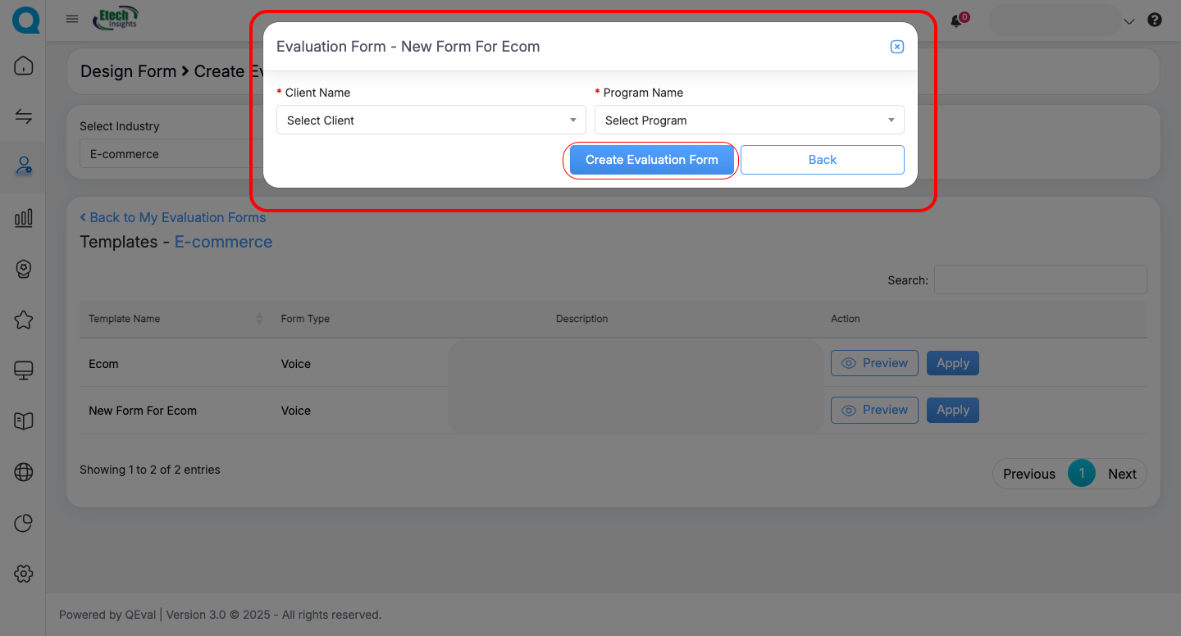Select the bar chart reports sidebar icon

click(x=24, y=217)
